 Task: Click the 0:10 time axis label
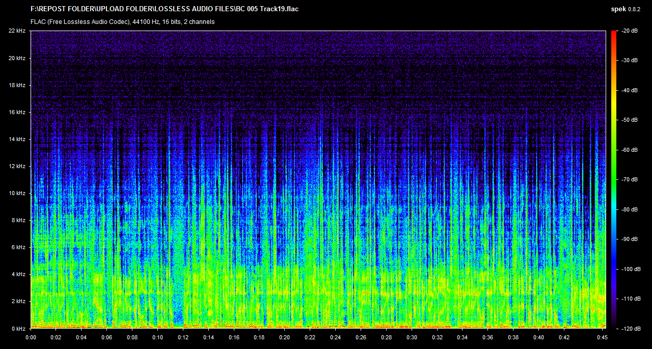coord(157,337)
